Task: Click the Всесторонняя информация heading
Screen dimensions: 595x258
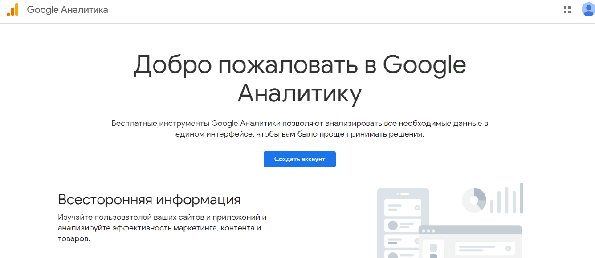Action: (150, 199)
